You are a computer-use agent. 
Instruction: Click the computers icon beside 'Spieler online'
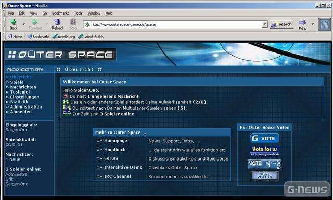click(x=67, y=113)
